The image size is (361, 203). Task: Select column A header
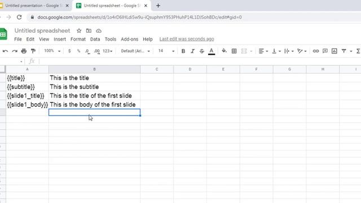[27, 69]
